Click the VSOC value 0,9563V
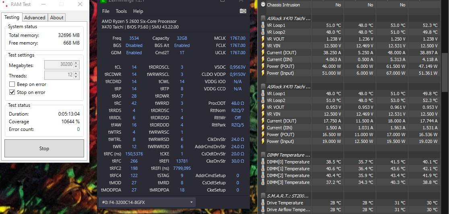 tap(237, 67)
